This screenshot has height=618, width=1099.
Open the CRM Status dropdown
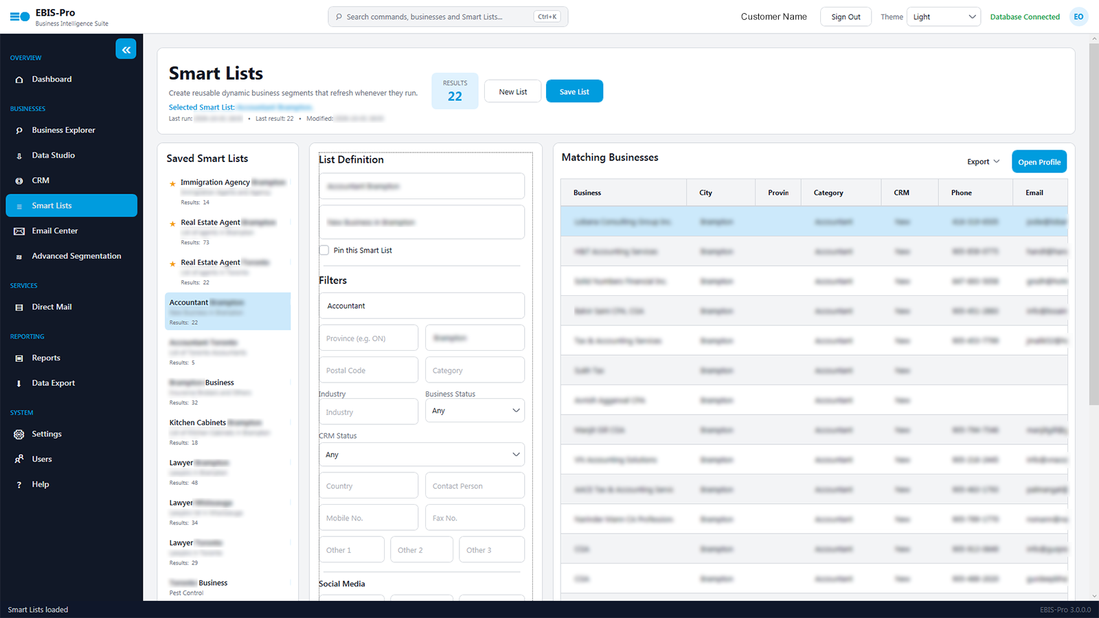tap(422, 455)
